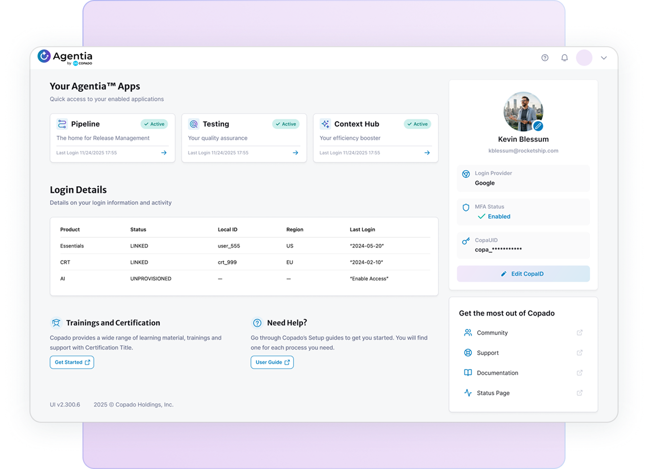Viewport: 648px width, 469px height.
Task: Click the "2024-02-10" last login cell
Action: pos(366,263)
